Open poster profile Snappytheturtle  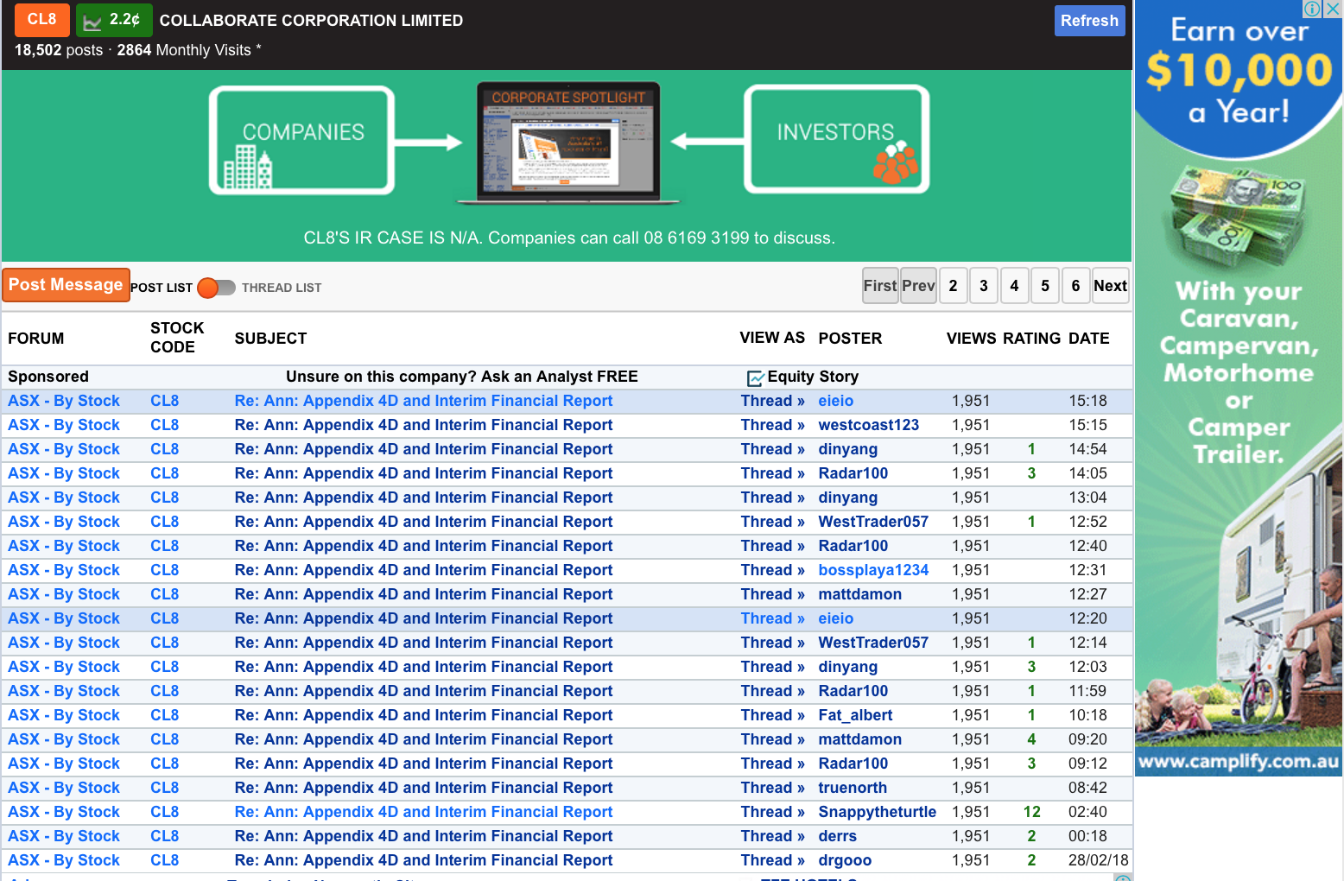point(878,812)
